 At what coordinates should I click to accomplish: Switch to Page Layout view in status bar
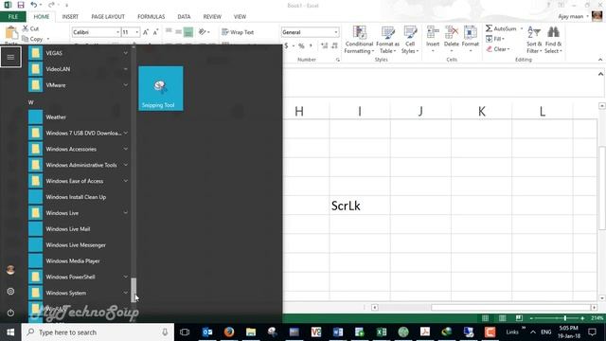point(502,318)
